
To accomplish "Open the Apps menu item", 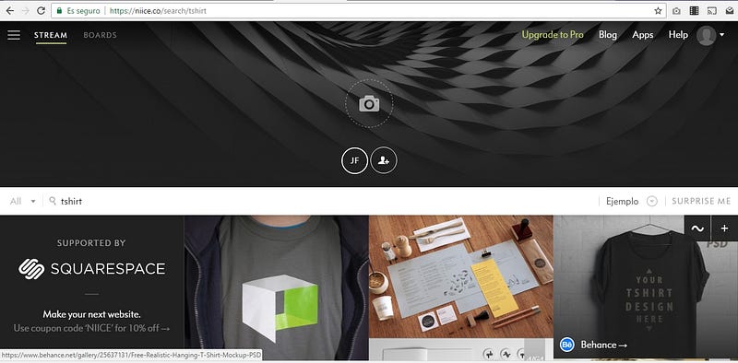I will (642, 35).
